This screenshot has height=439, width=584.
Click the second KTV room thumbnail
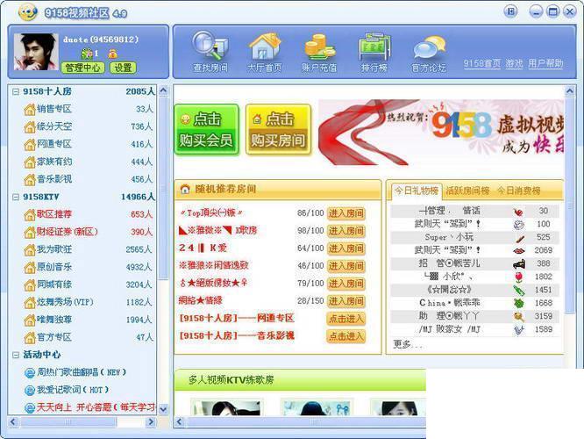[317, 407]
